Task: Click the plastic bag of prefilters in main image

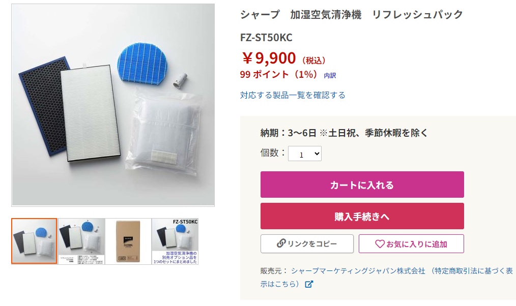Action: click(164, 133)
